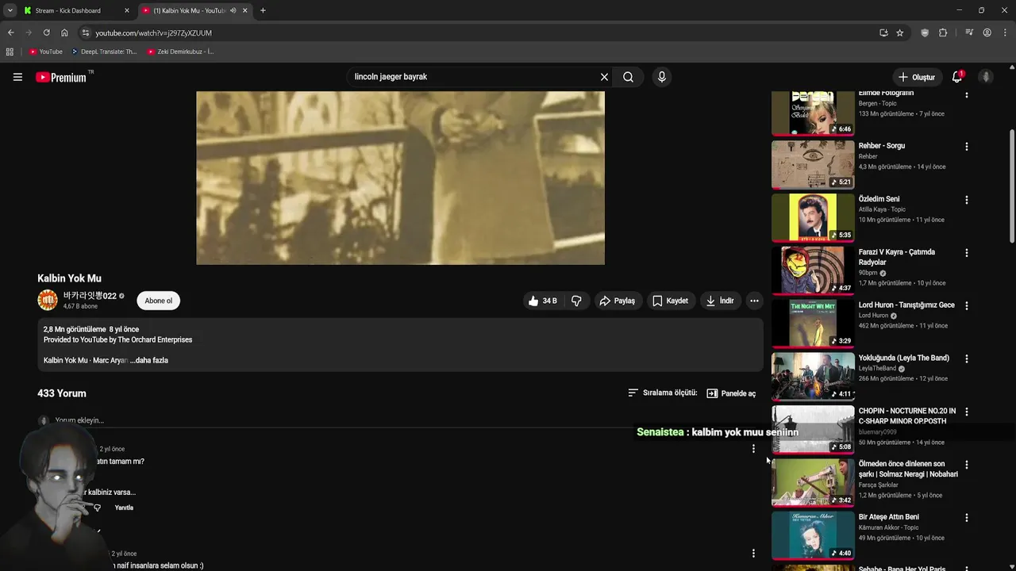Click Panelde aç for comments

point(731,393)
